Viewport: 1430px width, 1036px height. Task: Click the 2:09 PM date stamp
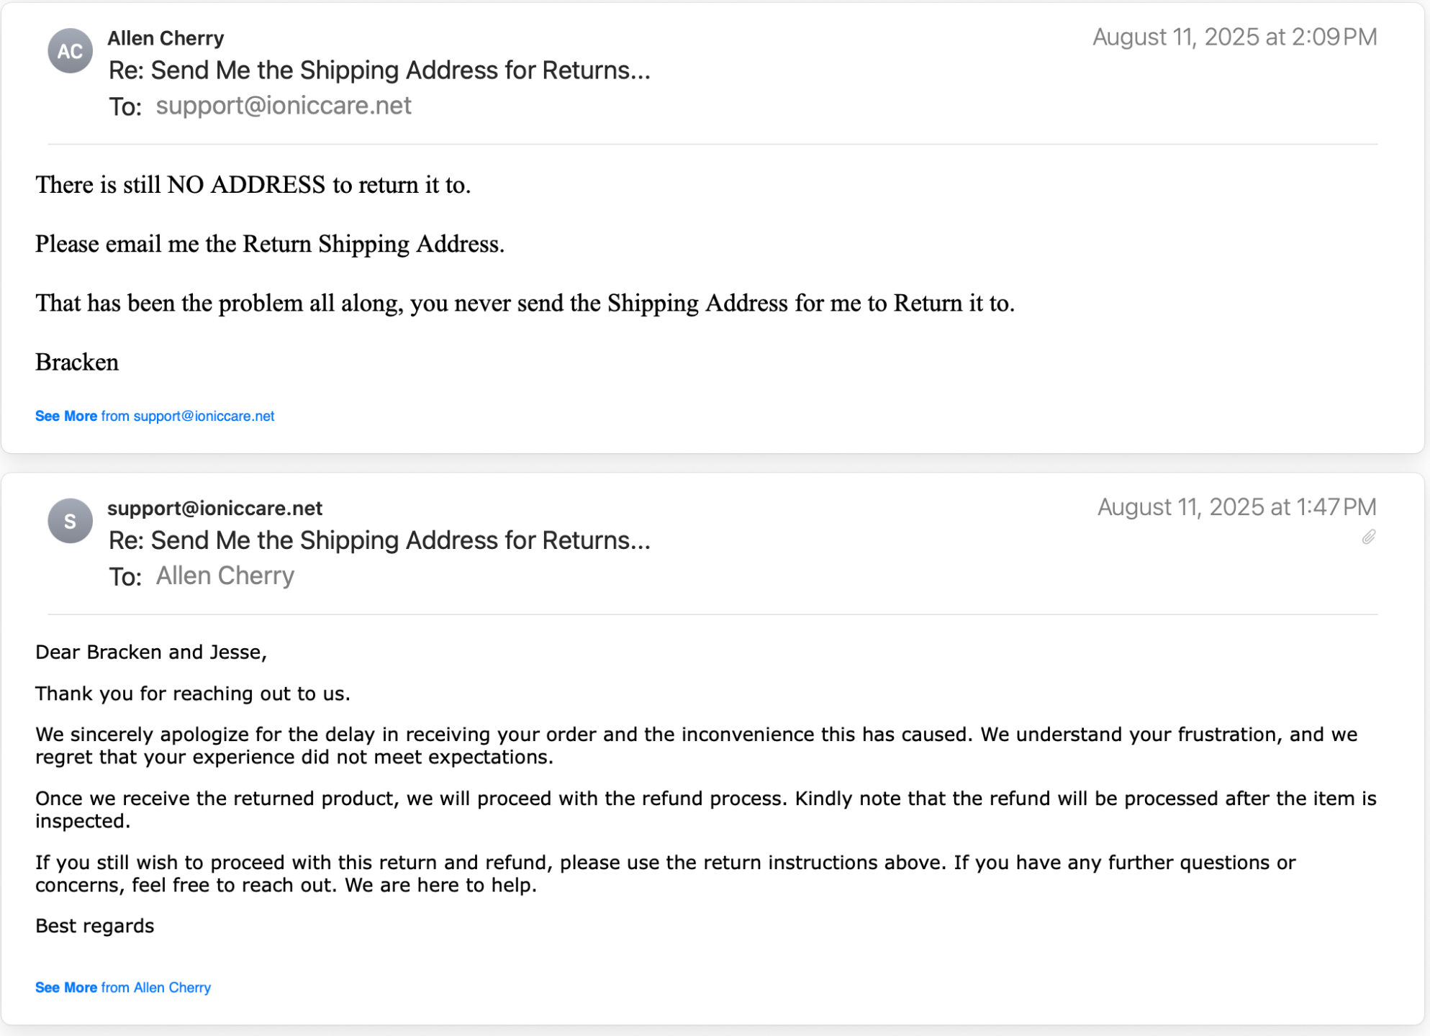point(1234,37)
